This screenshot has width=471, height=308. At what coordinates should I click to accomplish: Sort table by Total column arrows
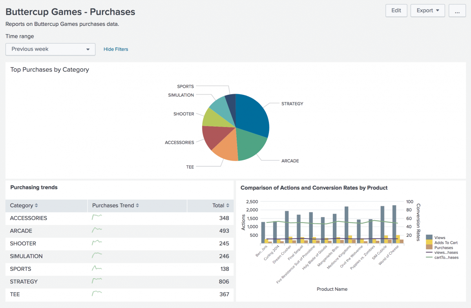[228, 206]
